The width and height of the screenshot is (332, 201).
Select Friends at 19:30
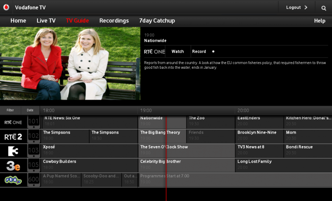(211, 137)
